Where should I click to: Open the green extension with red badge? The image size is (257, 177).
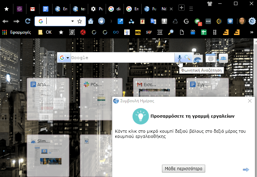[198, 22]
